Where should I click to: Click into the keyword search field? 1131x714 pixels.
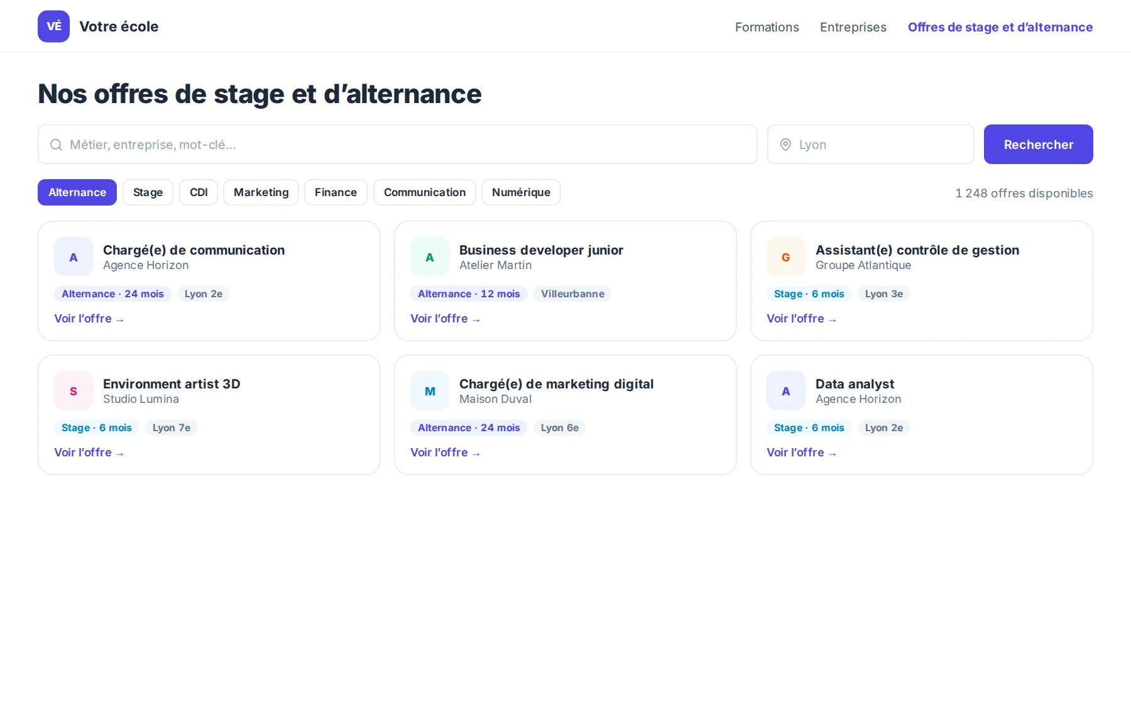(398, 145)
